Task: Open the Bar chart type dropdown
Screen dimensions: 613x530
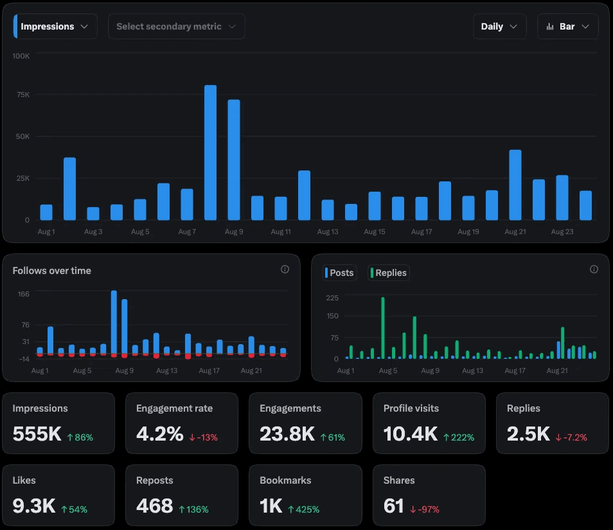Action: tap(567, 26)
